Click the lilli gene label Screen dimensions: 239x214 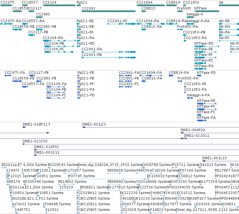tap(221, 3)
